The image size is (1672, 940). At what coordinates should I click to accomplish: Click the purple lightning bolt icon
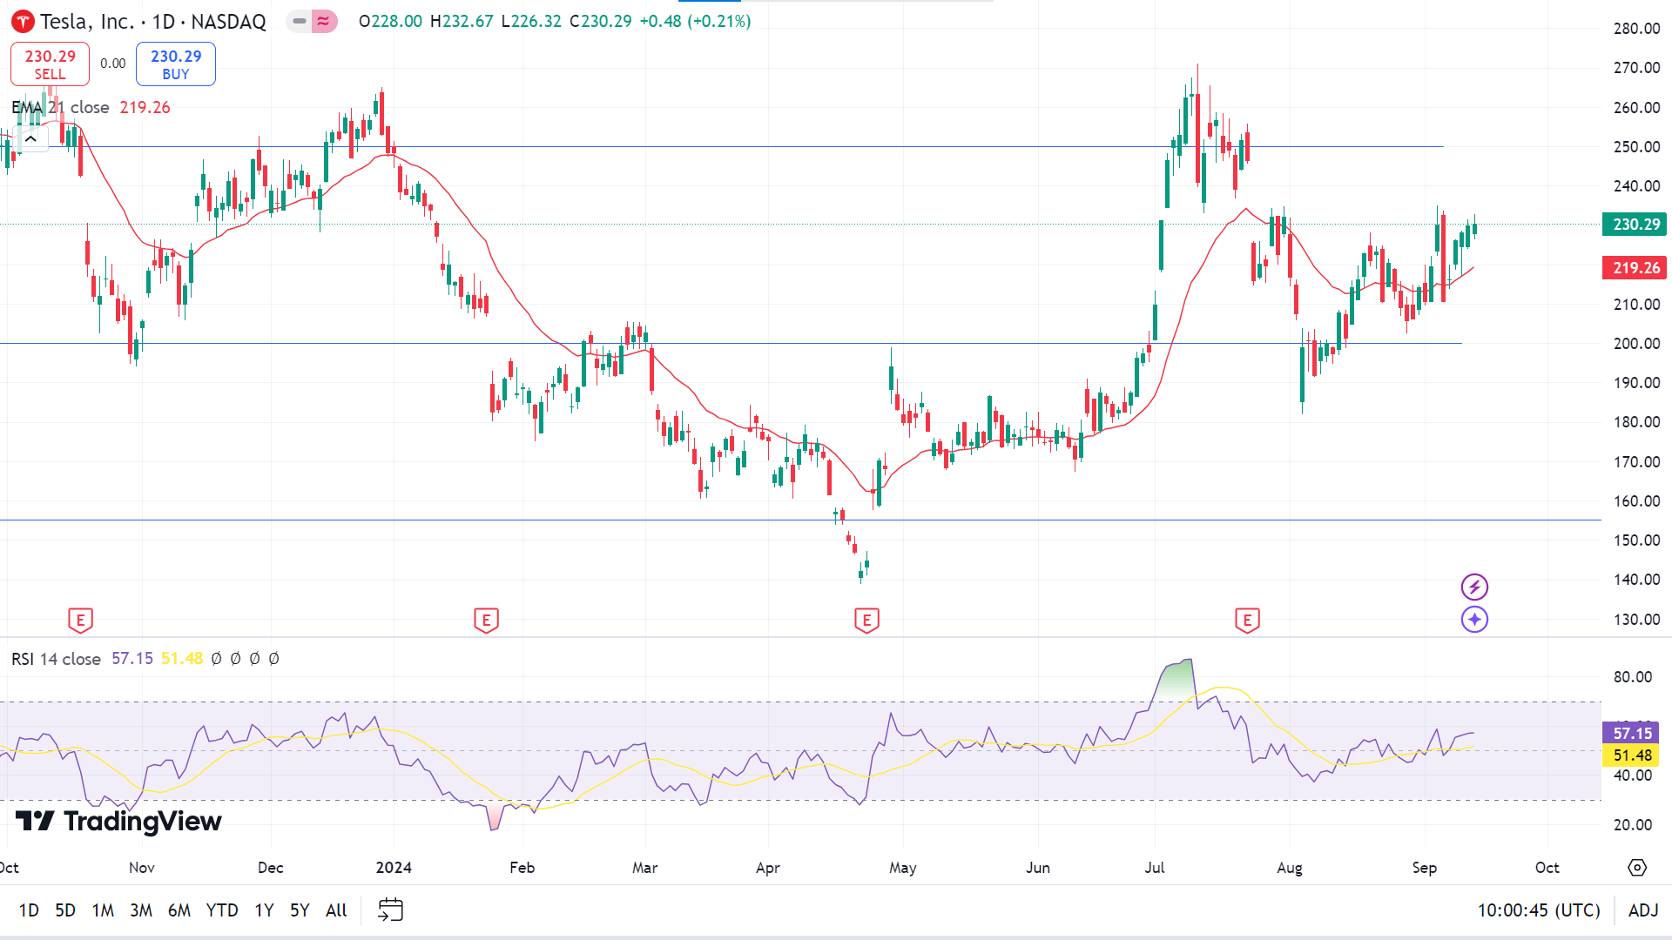pyautogui.click(x=1474, y=587)
